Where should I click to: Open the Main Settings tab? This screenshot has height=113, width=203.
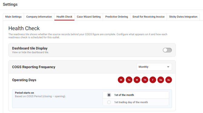click(13, 17)
